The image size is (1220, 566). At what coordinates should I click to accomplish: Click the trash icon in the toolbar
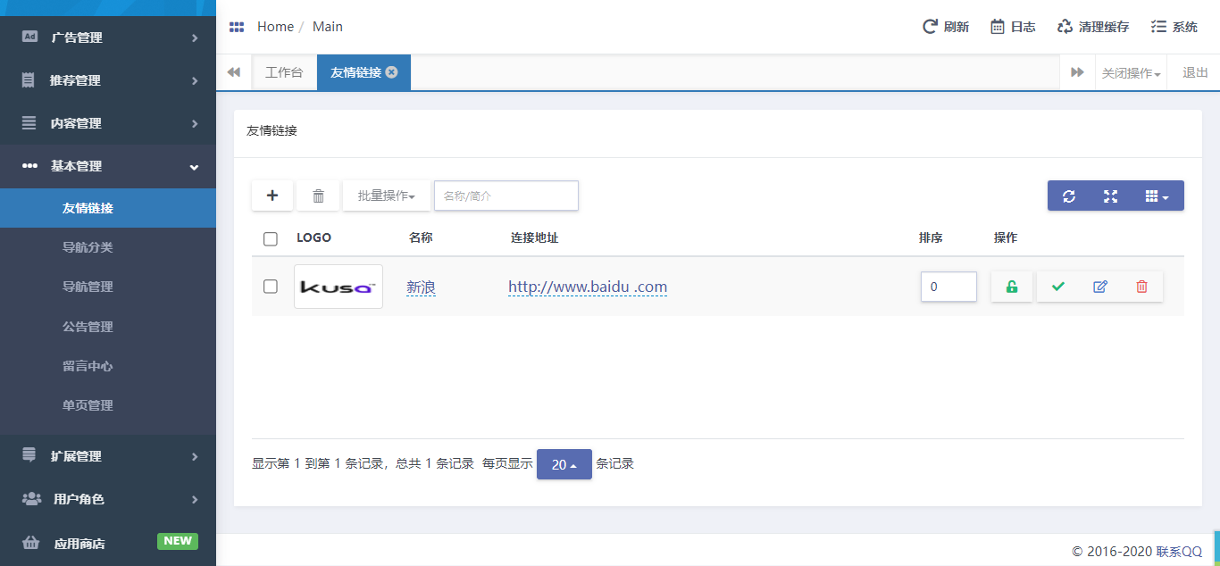pos(318,196)
